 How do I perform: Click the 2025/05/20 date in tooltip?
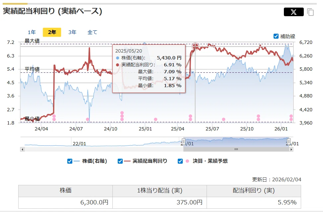[129, 51]
